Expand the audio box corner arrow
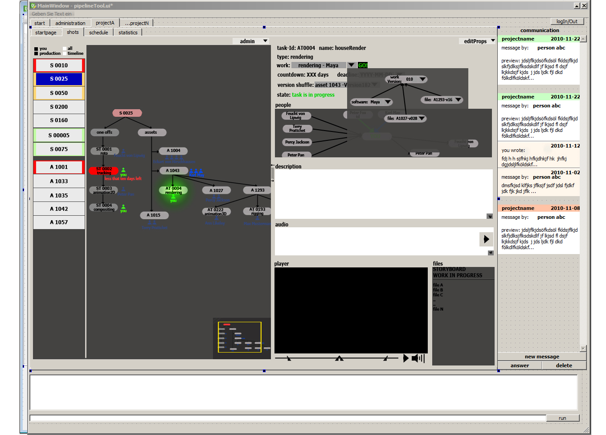This screenshot has width=606, height=435. click(491, 253)
